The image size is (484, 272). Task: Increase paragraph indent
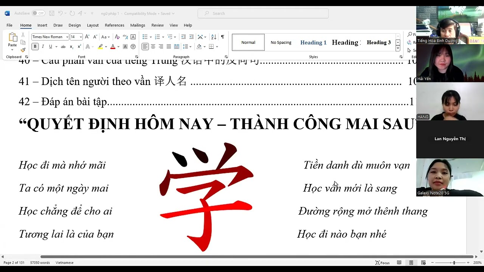click(191, 37)
